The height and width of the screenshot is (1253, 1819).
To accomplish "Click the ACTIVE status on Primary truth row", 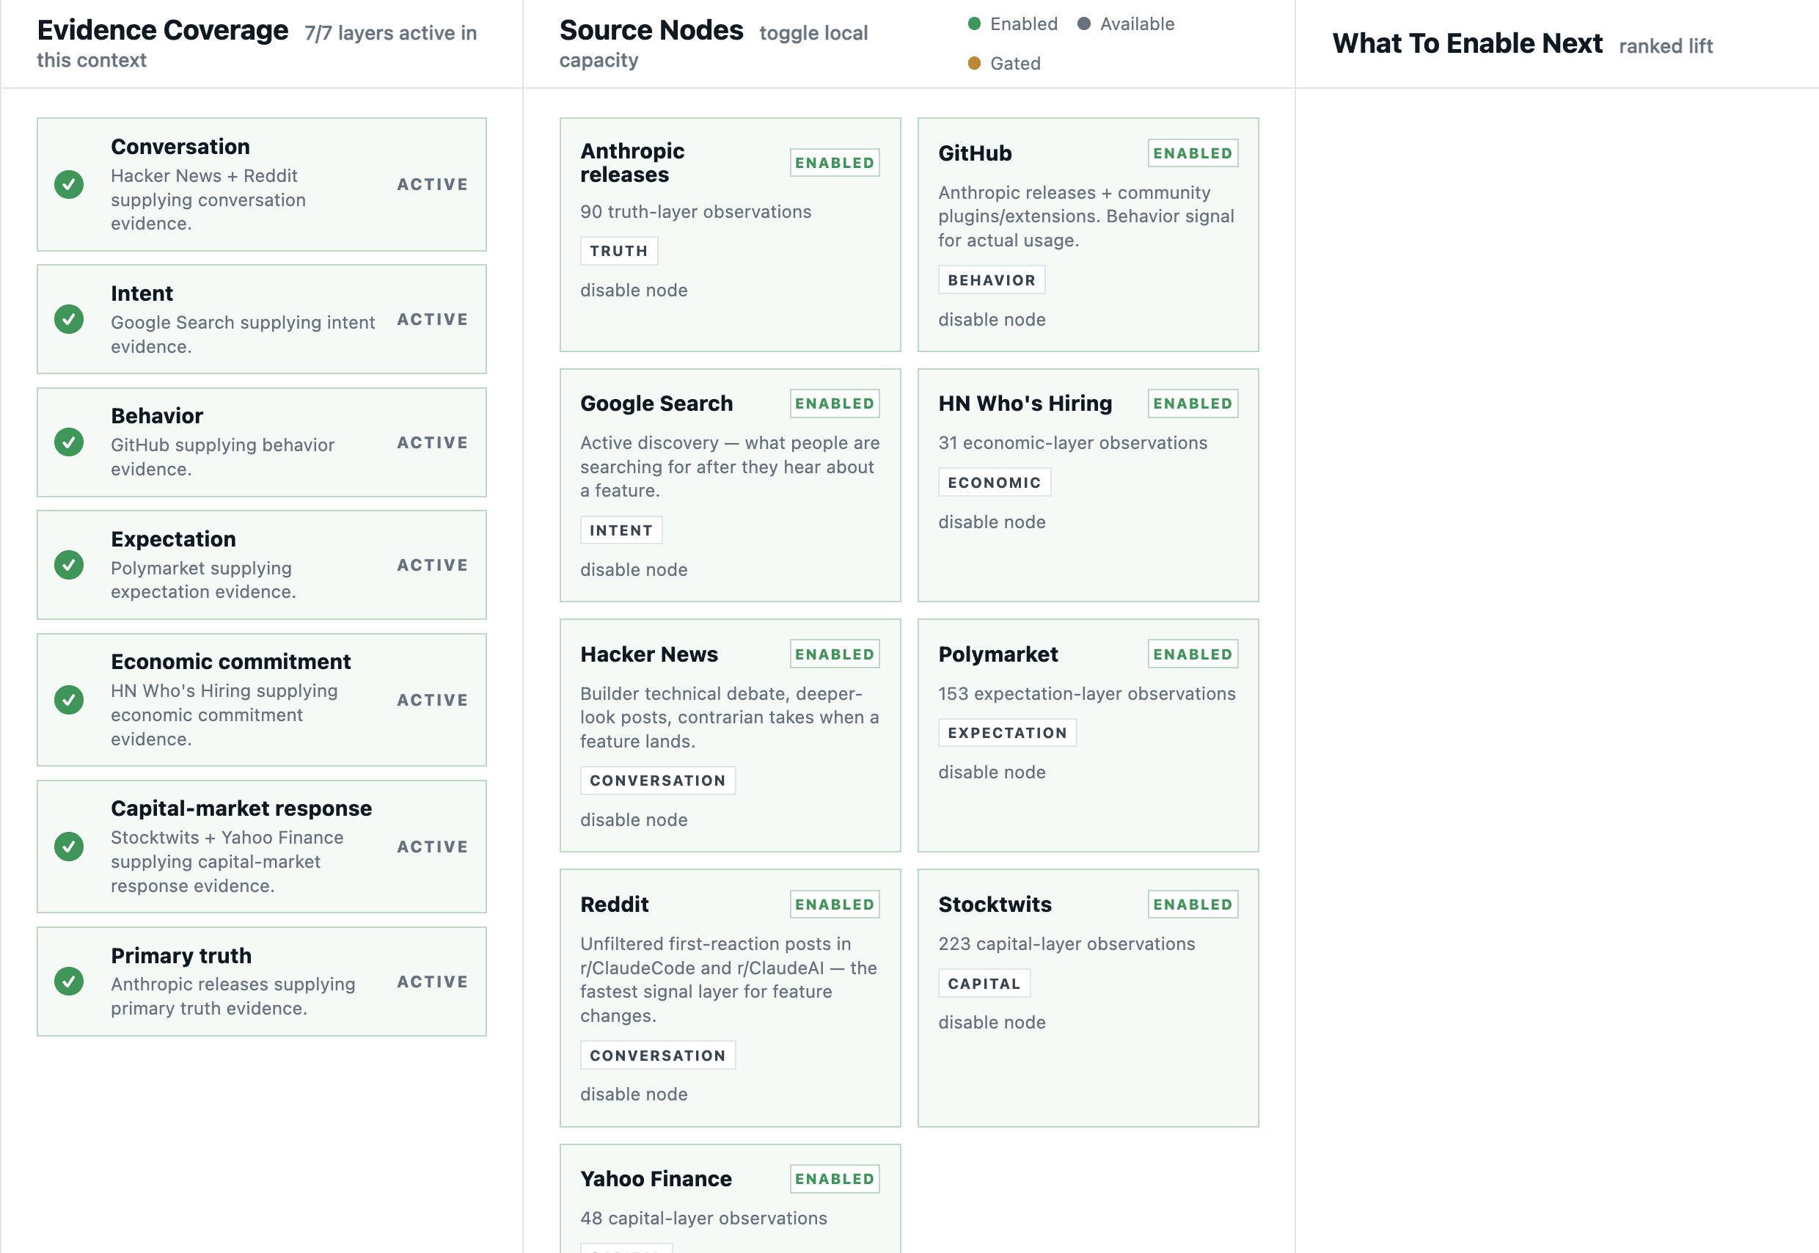I will 433,982.
